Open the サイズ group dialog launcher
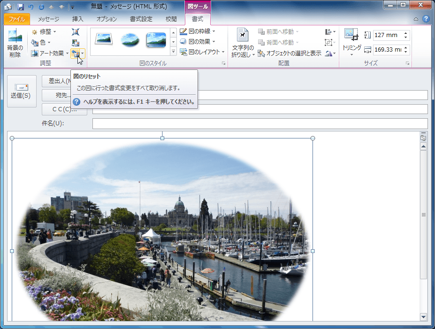Image resolution: width=435 pixels, height=329 pixels. [407, 63]
